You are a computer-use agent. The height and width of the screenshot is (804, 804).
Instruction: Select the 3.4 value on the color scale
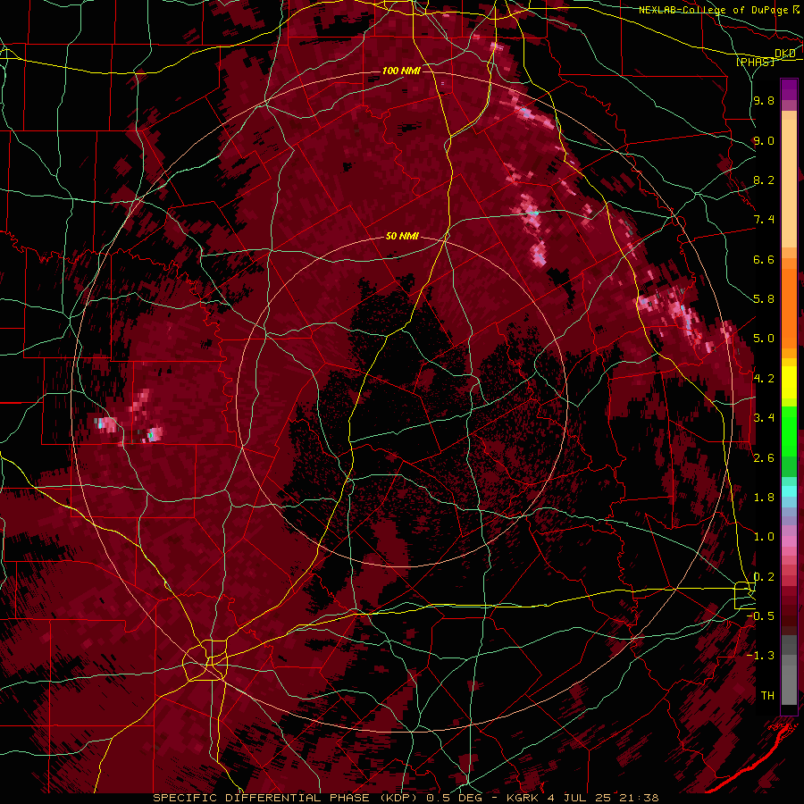(x=764, y=418)
